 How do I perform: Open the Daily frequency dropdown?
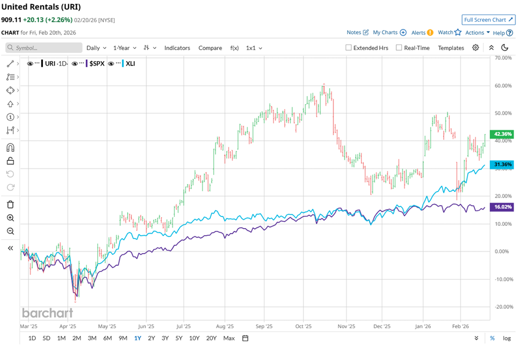(95, 48)
